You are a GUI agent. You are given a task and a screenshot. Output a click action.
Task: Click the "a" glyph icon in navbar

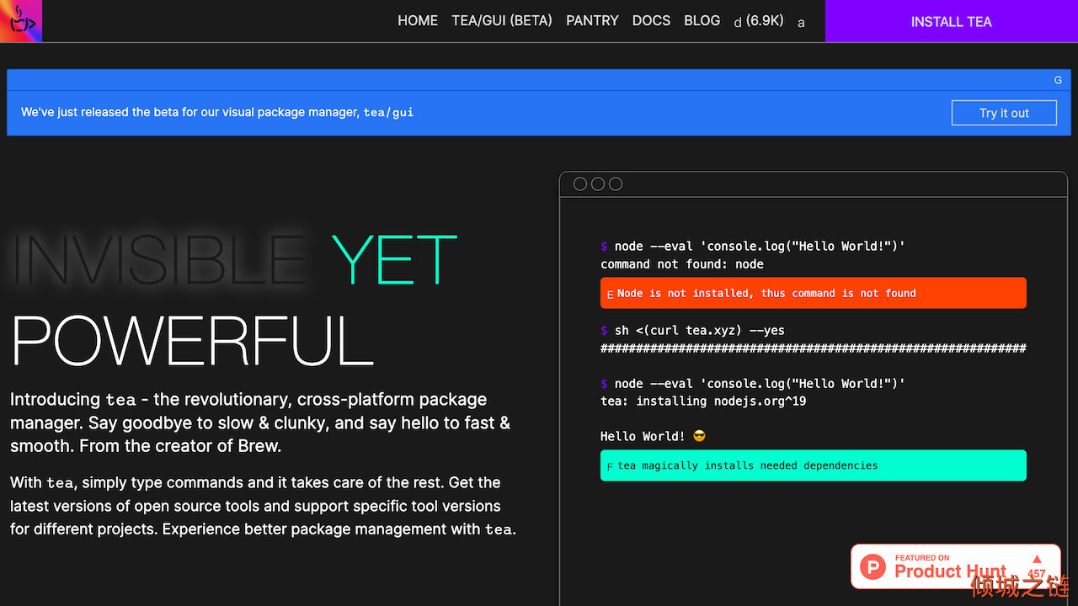[801, 23]
